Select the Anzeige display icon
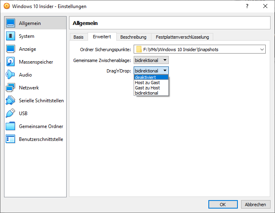This screenshot has height=213, width=275. click(11, 49)
